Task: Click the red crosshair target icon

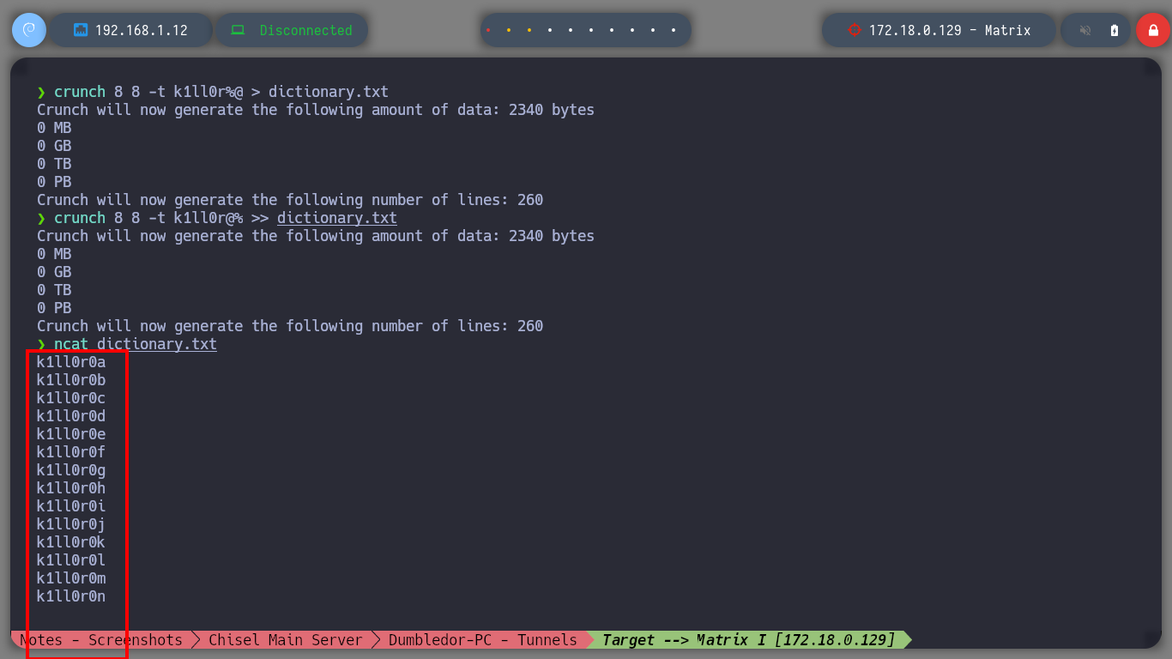Action: pyautogui.click(x=854, y=30)
